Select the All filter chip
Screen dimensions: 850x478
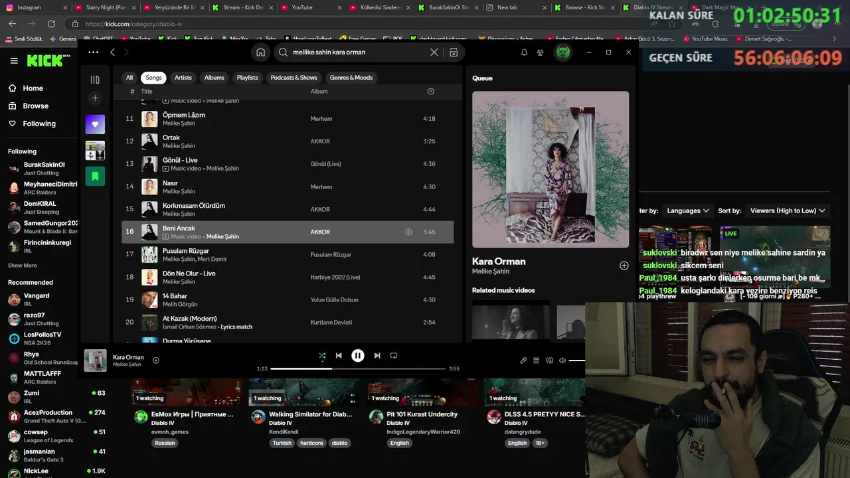coord(129,78)
